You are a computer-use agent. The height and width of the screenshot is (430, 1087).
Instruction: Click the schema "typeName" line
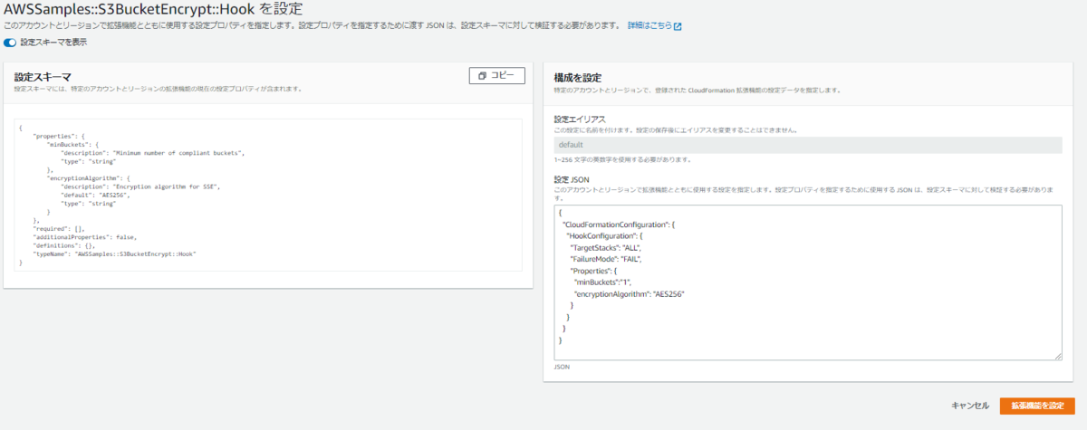[x=114, y=254]
